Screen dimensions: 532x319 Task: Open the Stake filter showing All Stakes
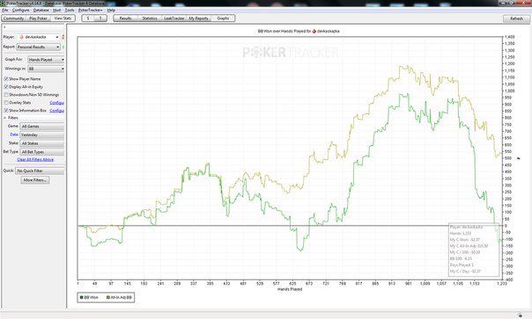pyautogui.click(x=42, y=143)
